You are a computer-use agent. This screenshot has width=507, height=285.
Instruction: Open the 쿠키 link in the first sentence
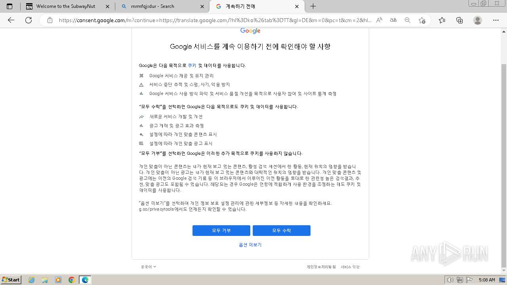(x=192, y=66)
